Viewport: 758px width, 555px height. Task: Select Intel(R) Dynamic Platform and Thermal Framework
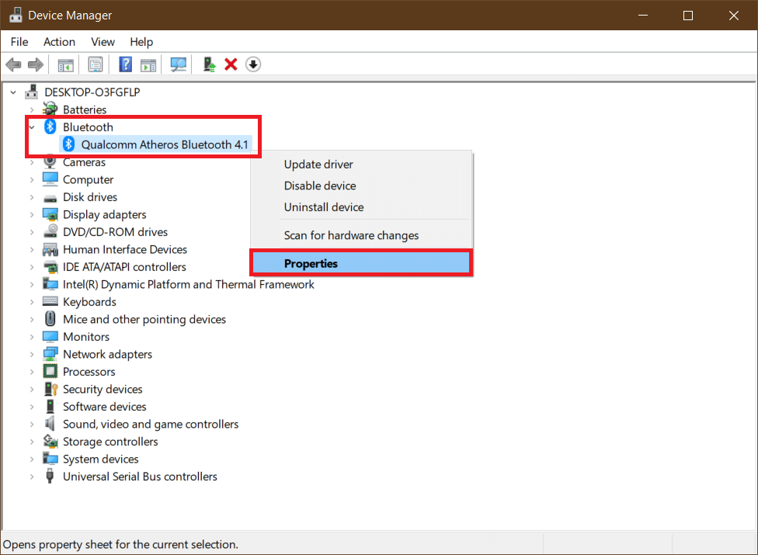pos(189,285)
